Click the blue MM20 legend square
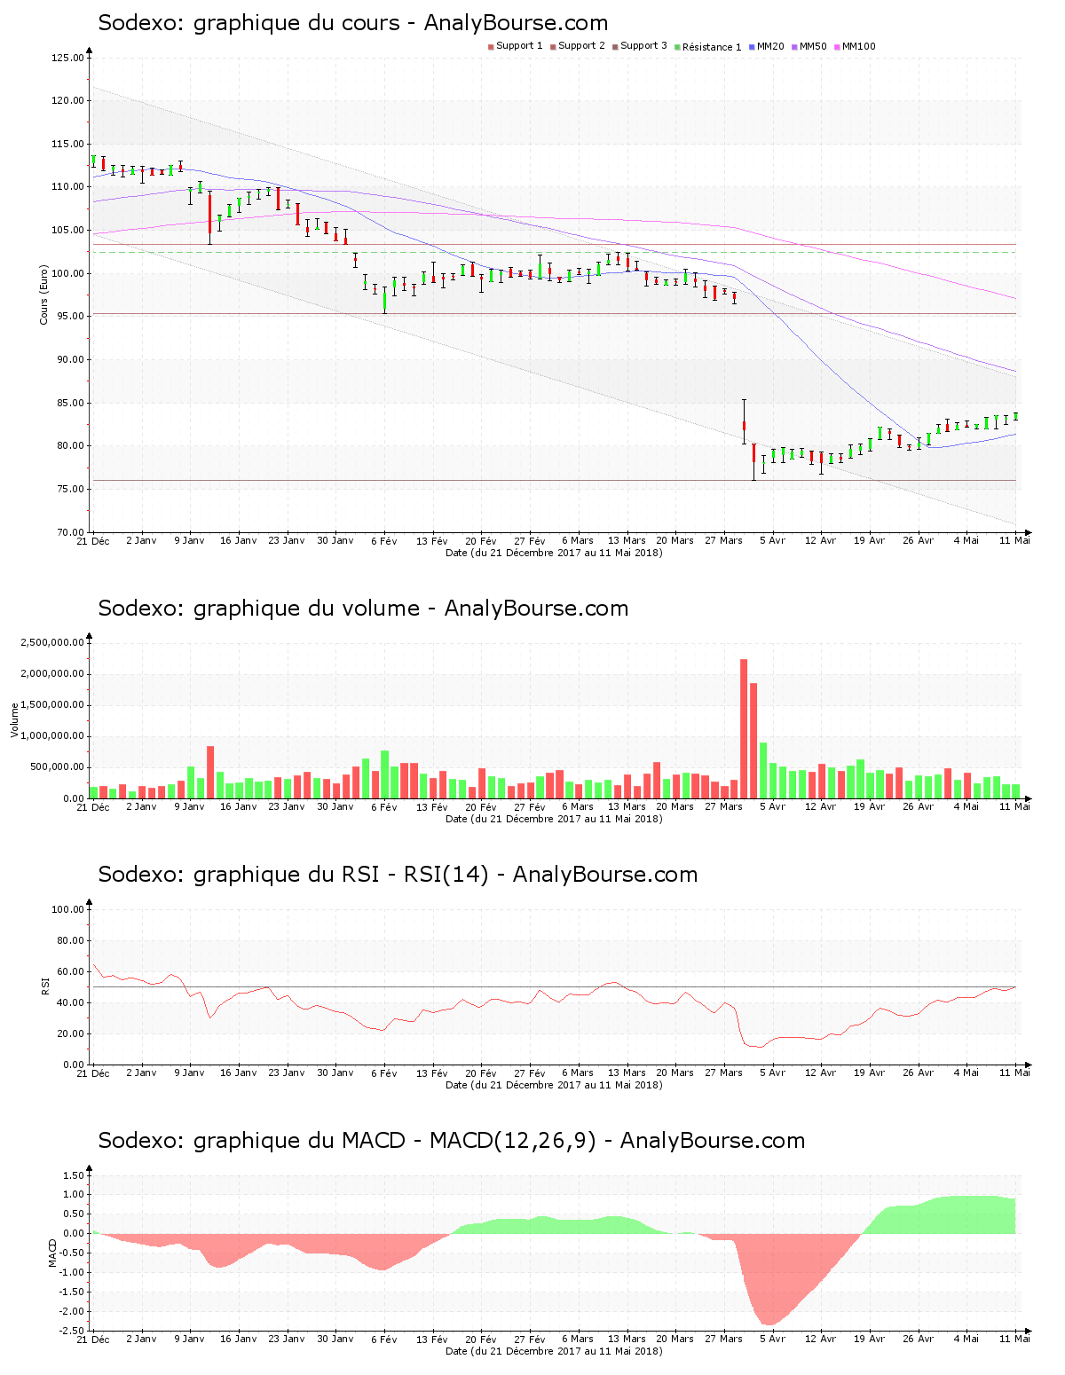 click(752, 47)
